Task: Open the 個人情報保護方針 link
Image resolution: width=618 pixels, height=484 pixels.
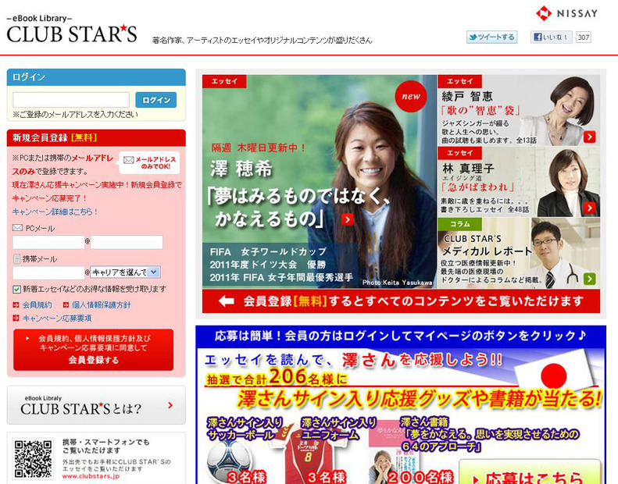Action: [102, 304]
